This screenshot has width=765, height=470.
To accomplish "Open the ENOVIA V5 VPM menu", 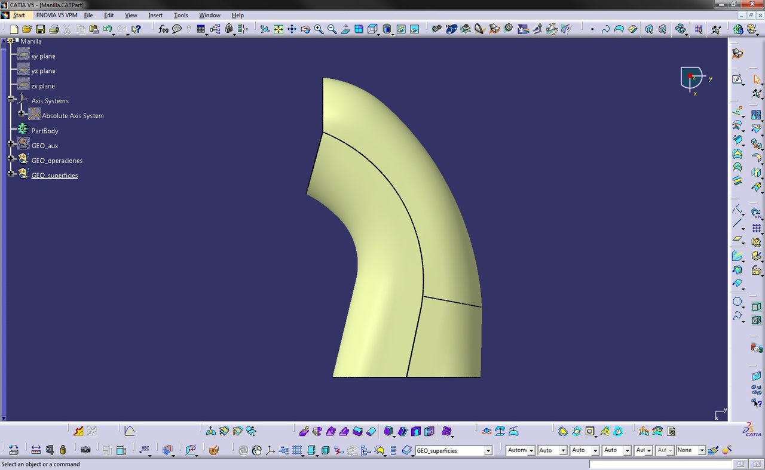I will pos(57,15).
